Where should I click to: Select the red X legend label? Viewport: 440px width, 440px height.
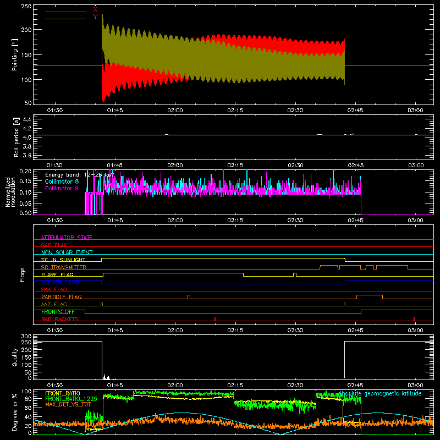point(95,9)
